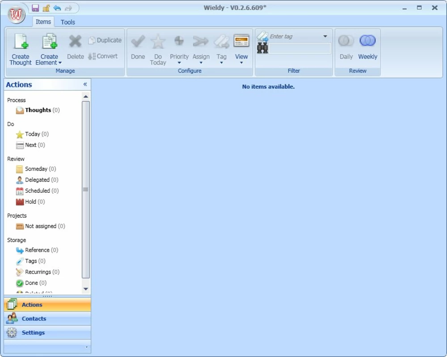
Task: Click the Actions panel scrollbar thumb
Action: 85,189
